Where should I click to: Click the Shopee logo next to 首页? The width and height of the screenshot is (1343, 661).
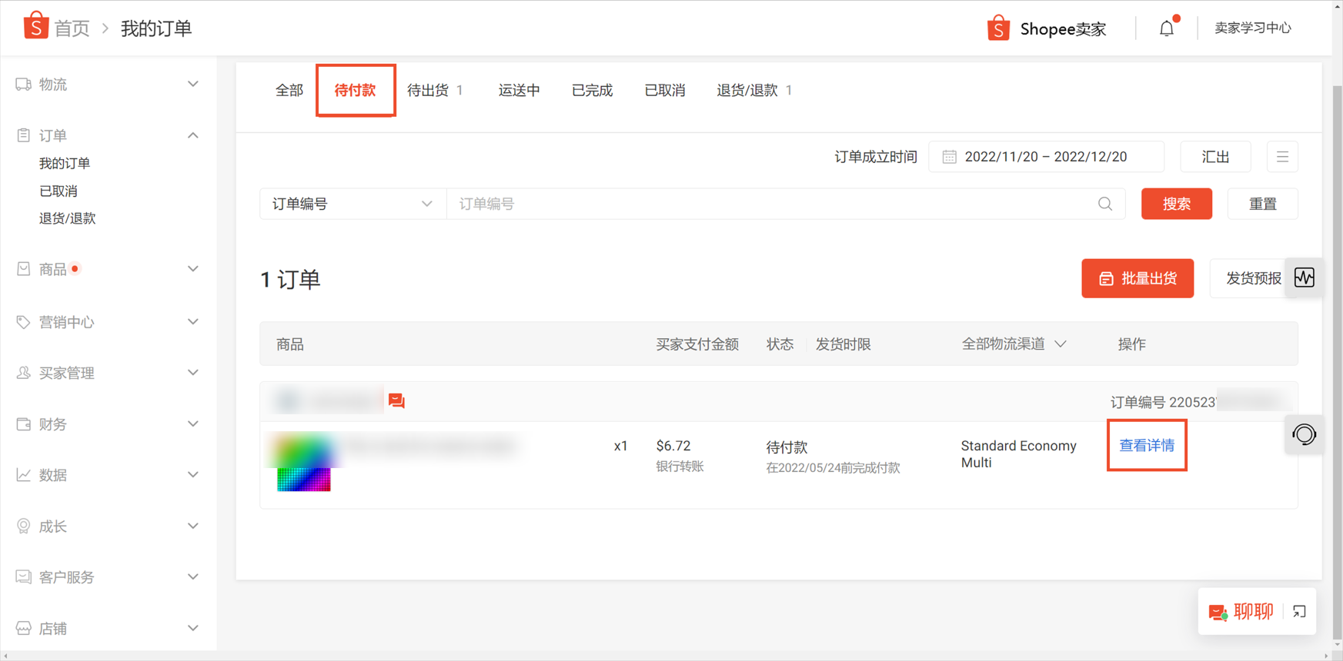(35, 26)
